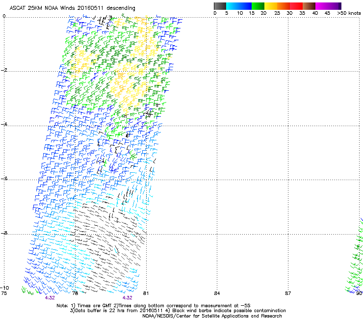363x319 pixels.
Task: Click the orange 25-30 knots legend color
Action: (284, 6)
